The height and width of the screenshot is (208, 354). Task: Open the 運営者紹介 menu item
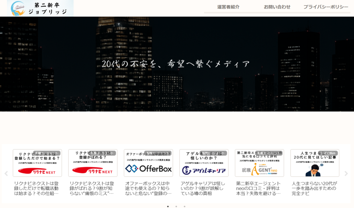[228, 7]
